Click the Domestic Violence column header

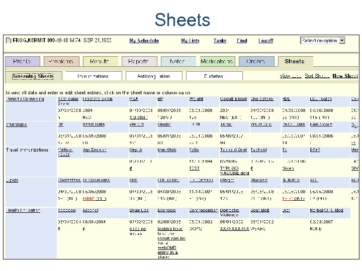point(229,213)
